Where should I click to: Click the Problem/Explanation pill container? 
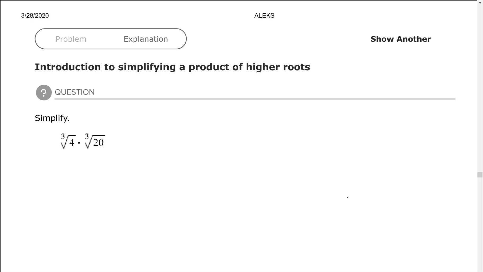point(111,39)
